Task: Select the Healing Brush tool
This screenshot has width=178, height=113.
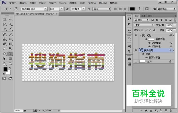Action: tap(4, 34)
